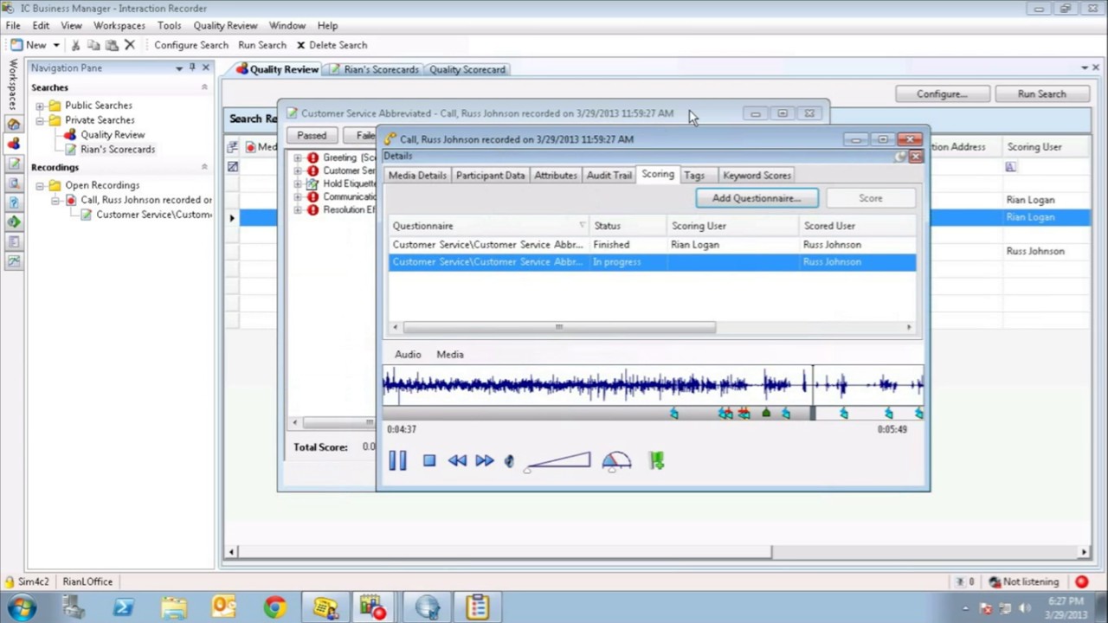Stop the recording playback

click(x=429, y=461)
